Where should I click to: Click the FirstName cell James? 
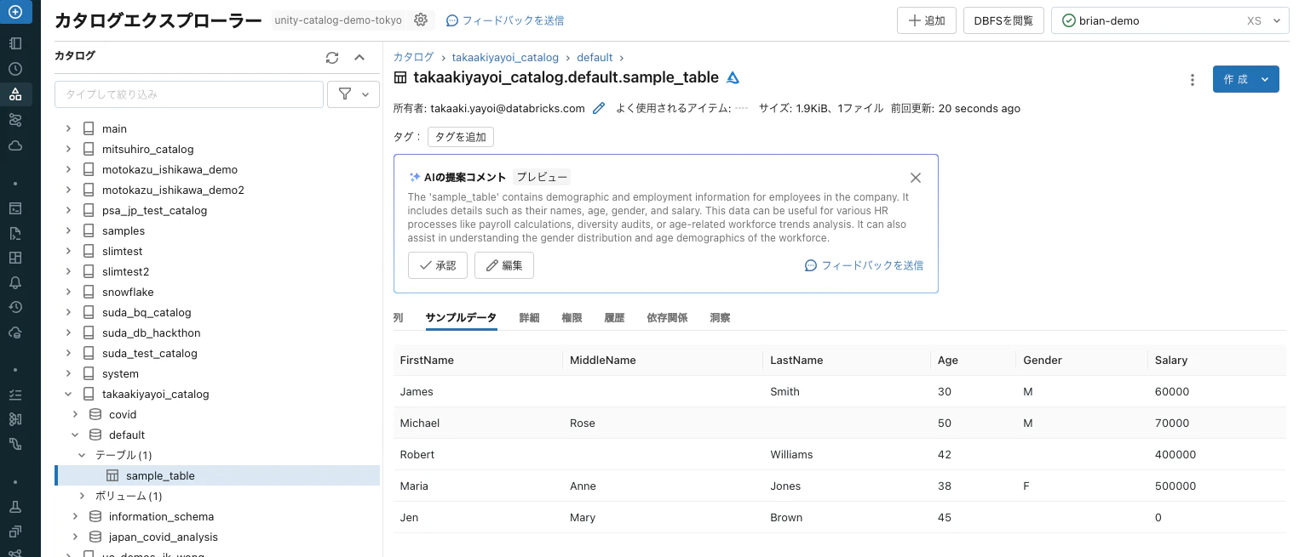417,391
